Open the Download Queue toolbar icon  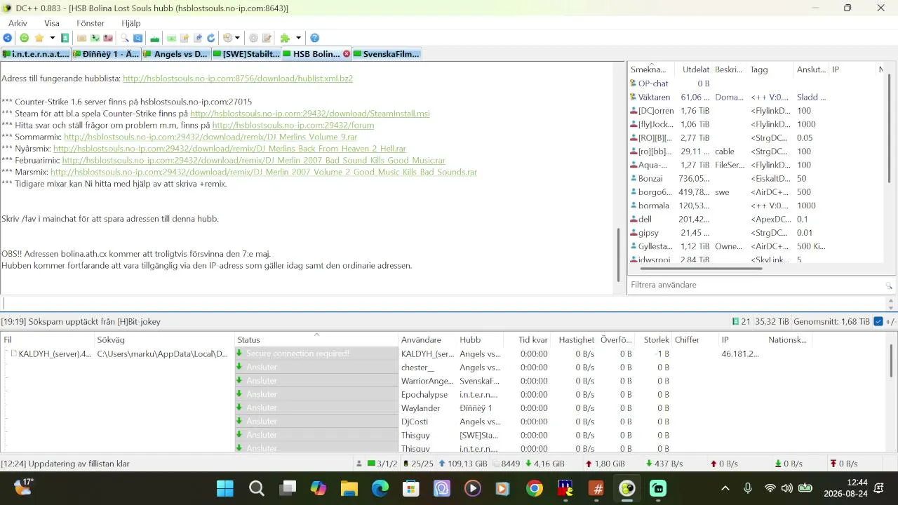(x=82, y=38)
